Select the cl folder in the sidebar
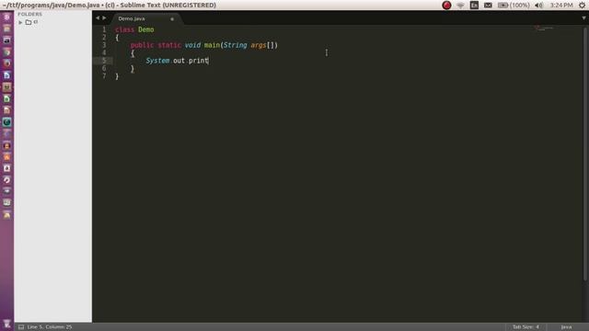 [32, 22]
